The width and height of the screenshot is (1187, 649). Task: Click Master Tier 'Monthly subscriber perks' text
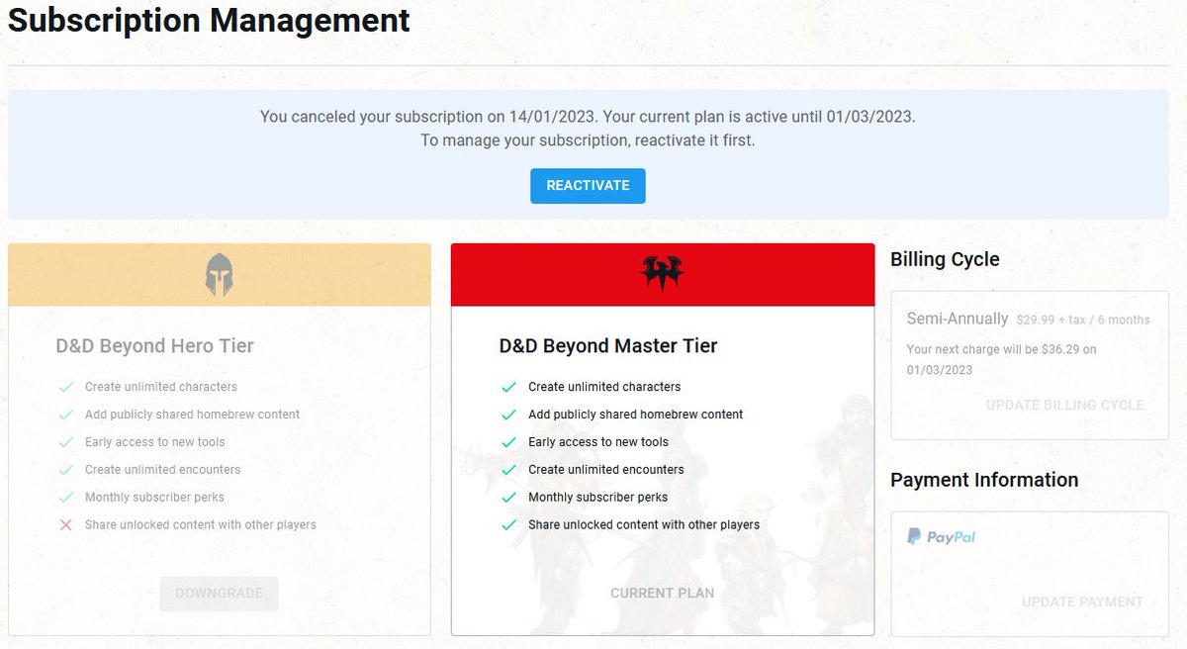597,498
